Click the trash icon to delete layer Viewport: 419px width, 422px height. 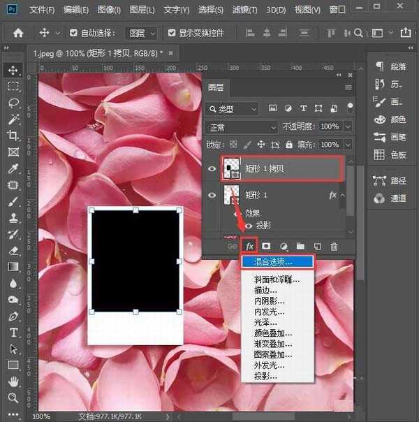tap(334, 246)
